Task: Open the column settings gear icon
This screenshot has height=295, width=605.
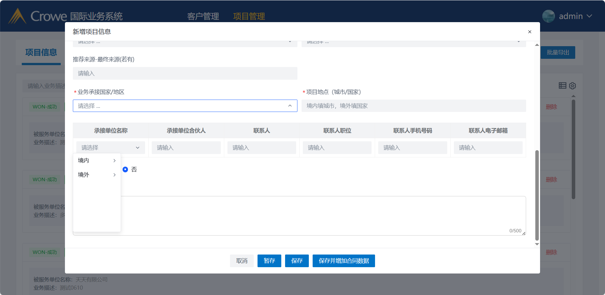Action: (572, 86)
